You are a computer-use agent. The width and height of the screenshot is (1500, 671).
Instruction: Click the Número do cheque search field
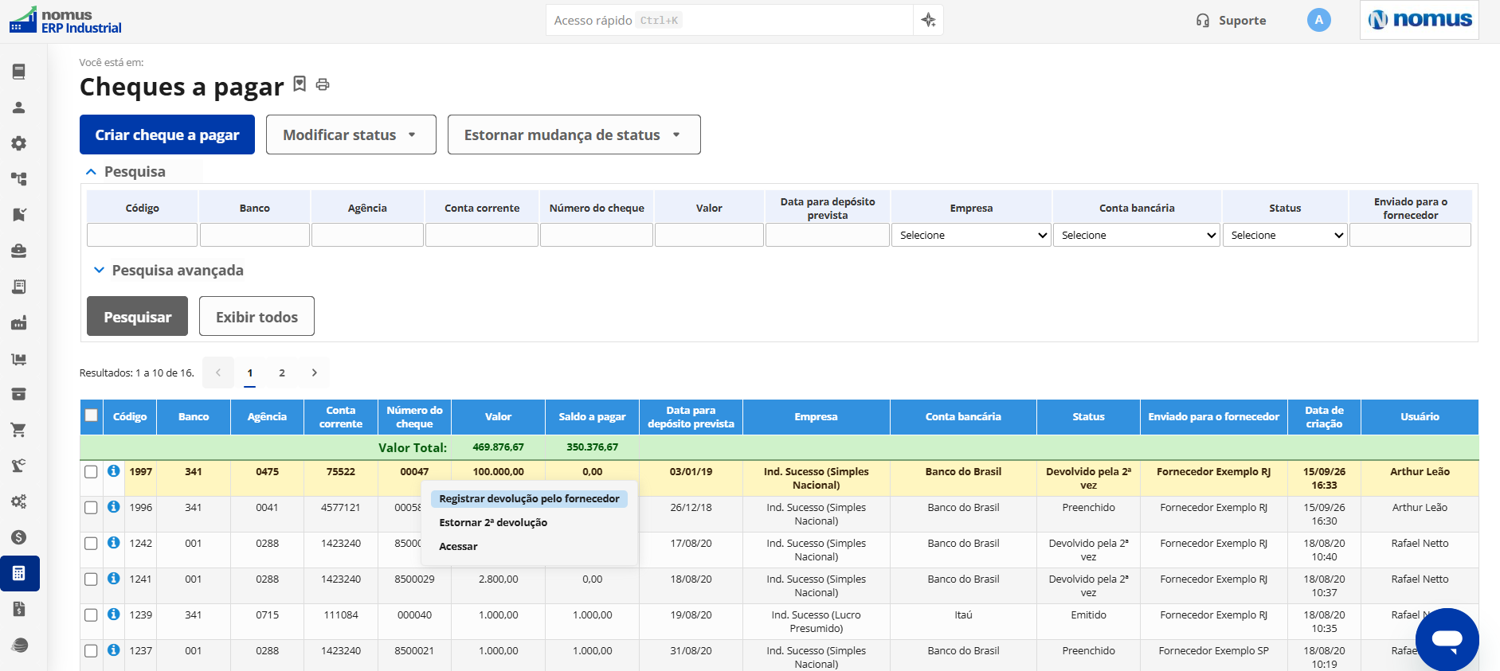tap(597, 235)
